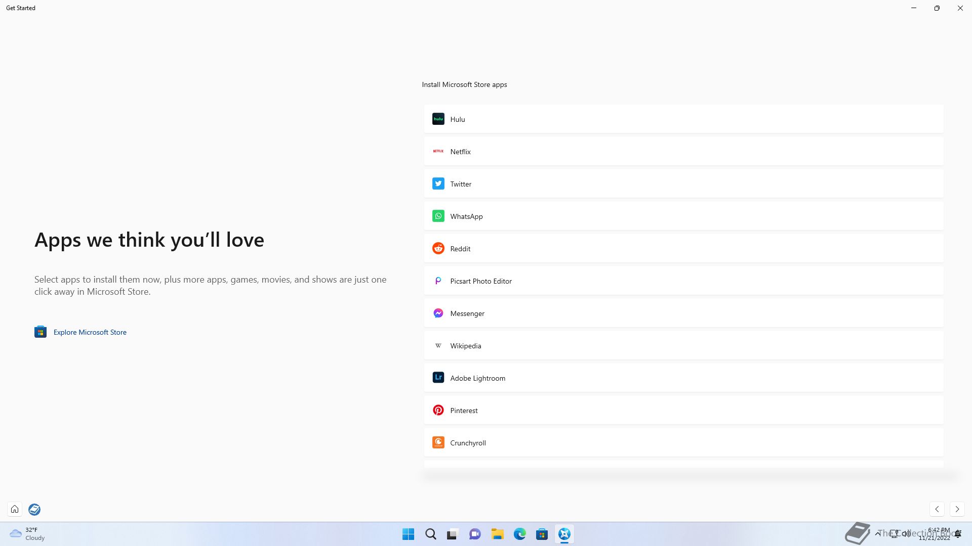The width and height of the screenshot is (972, 546).
Task: Select Picsart Photo Editor app
Action: coord(683,281)
